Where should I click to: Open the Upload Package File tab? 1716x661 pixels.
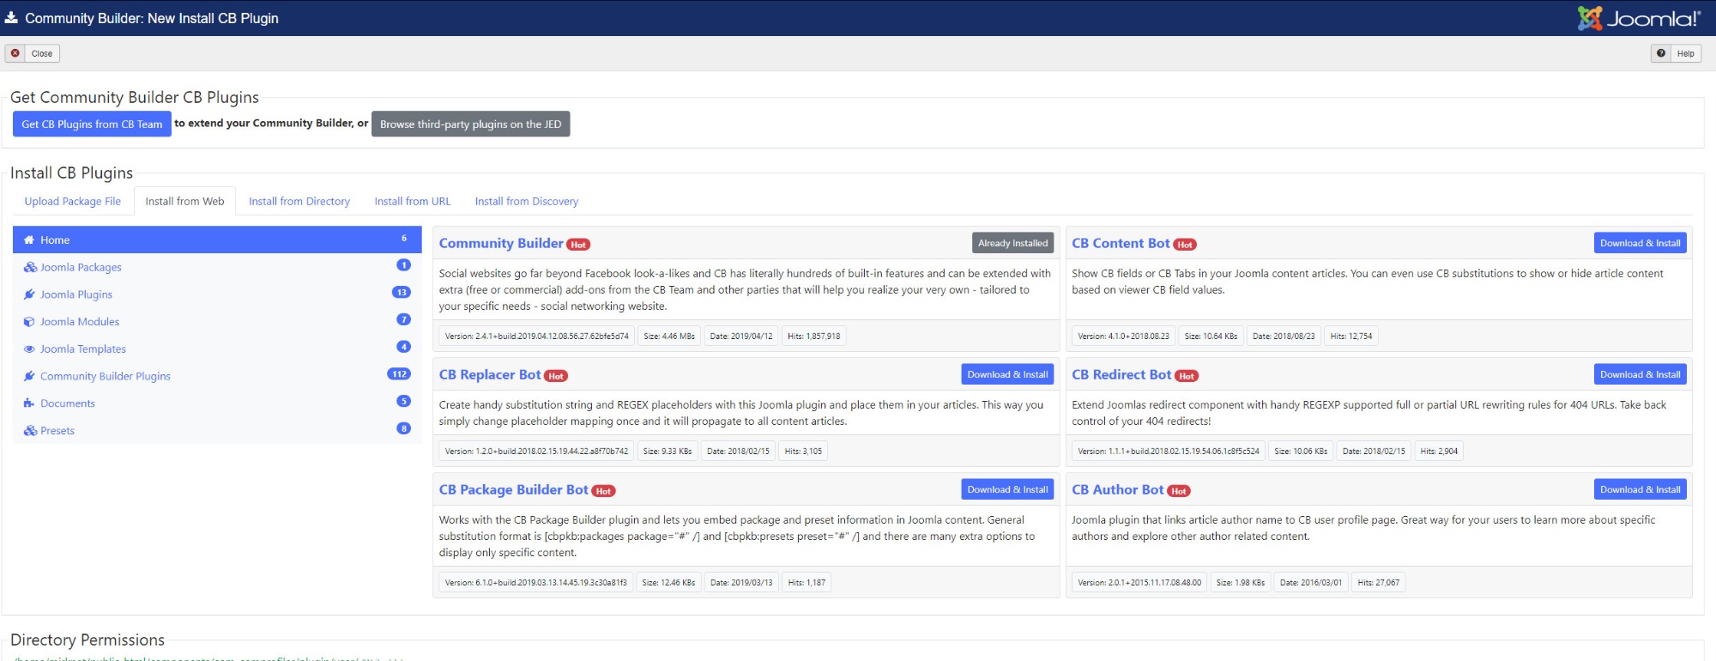73,201
